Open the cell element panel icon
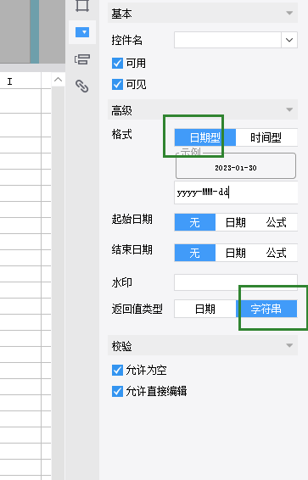This screenshot has height=480, width=308. tap(82, 5)
